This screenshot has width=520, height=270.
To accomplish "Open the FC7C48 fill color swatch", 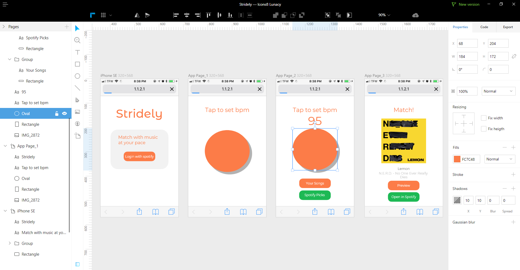I will pyautogui.click(x=457, y=159).
